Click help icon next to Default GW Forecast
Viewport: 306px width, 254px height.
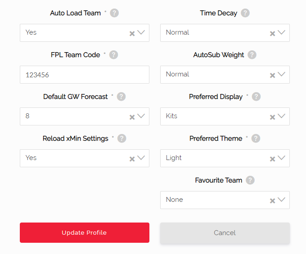point(121,97)
